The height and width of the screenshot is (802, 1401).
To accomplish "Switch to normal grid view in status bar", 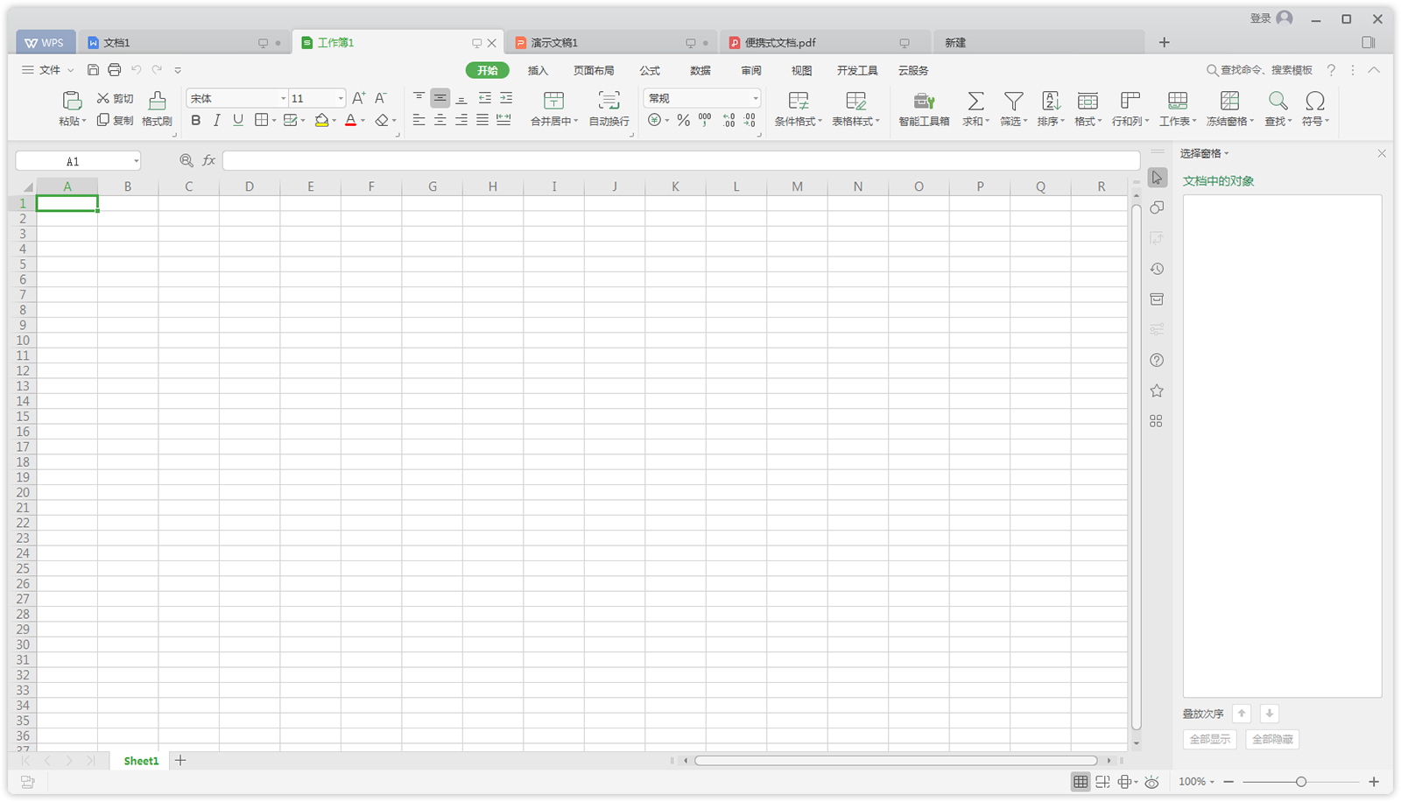I will click(x=1081, y=782).
